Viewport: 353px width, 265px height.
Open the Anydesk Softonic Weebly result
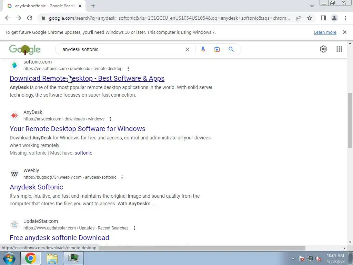[x=36, y=187]
